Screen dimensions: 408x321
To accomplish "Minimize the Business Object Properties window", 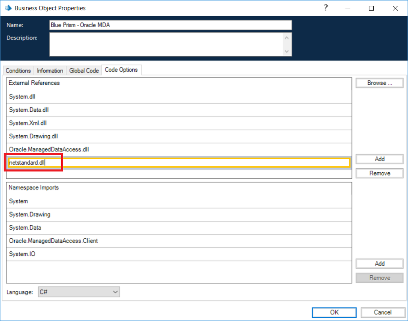I will point(348,8).
